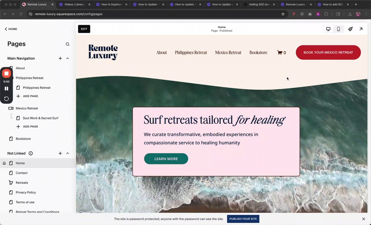The width and height of the screenshot is (371, 225).
Task: Open the pages search icon
Action: pyautogui.click(x=68, y=44)
